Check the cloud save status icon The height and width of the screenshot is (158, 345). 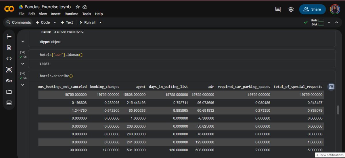(x=85, y=7)
